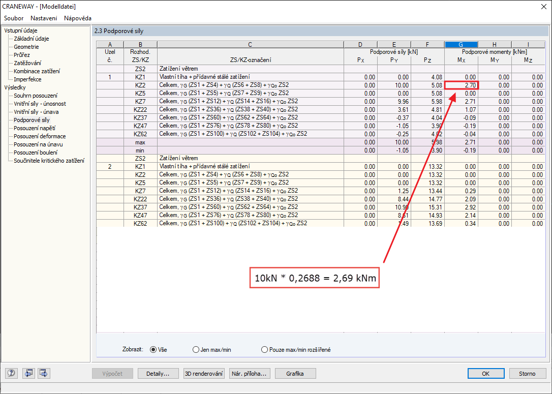Select column E header
Screen dimensions: 552x394
point(394,44)
